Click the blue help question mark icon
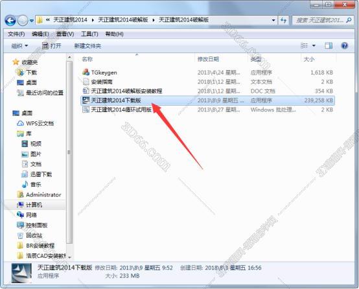Image resolution: width=359 pixels, height=289 pixels. pos(344,45)
